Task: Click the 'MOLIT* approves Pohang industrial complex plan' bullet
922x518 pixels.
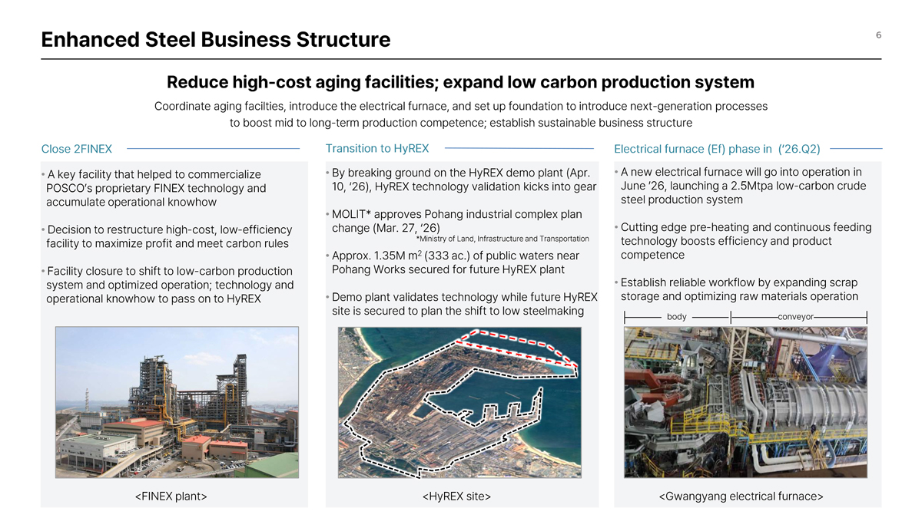Action: pyautogui.click(x=454, y=221)
